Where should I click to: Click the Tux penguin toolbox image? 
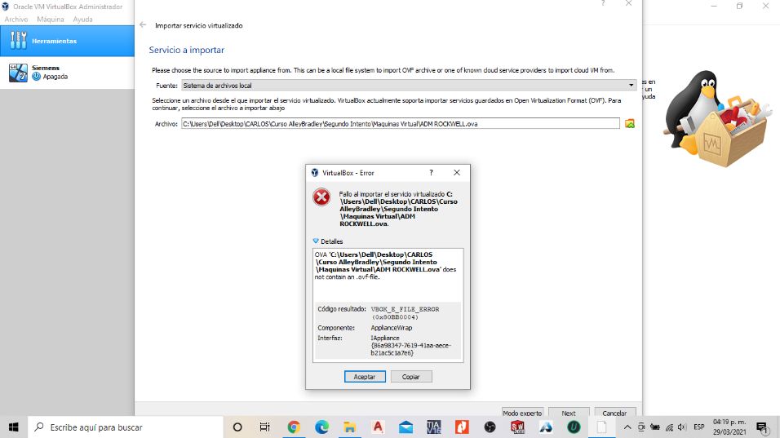(x=717, y=118)
